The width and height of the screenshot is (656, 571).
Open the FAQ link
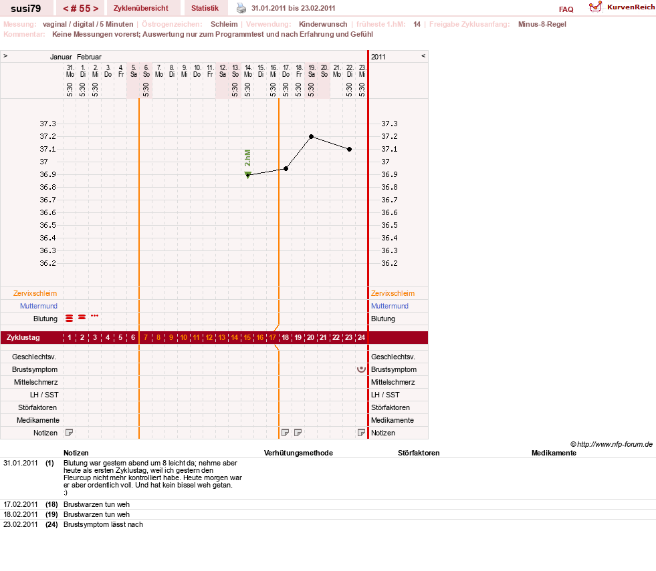pyautogui.click(x=566, y=9)
